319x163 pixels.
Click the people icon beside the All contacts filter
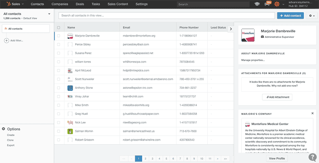coord(6,29)
